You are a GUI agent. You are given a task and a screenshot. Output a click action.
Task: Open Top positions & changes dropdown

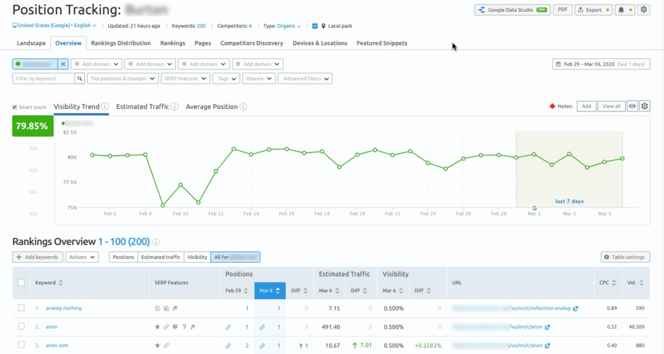123,78
